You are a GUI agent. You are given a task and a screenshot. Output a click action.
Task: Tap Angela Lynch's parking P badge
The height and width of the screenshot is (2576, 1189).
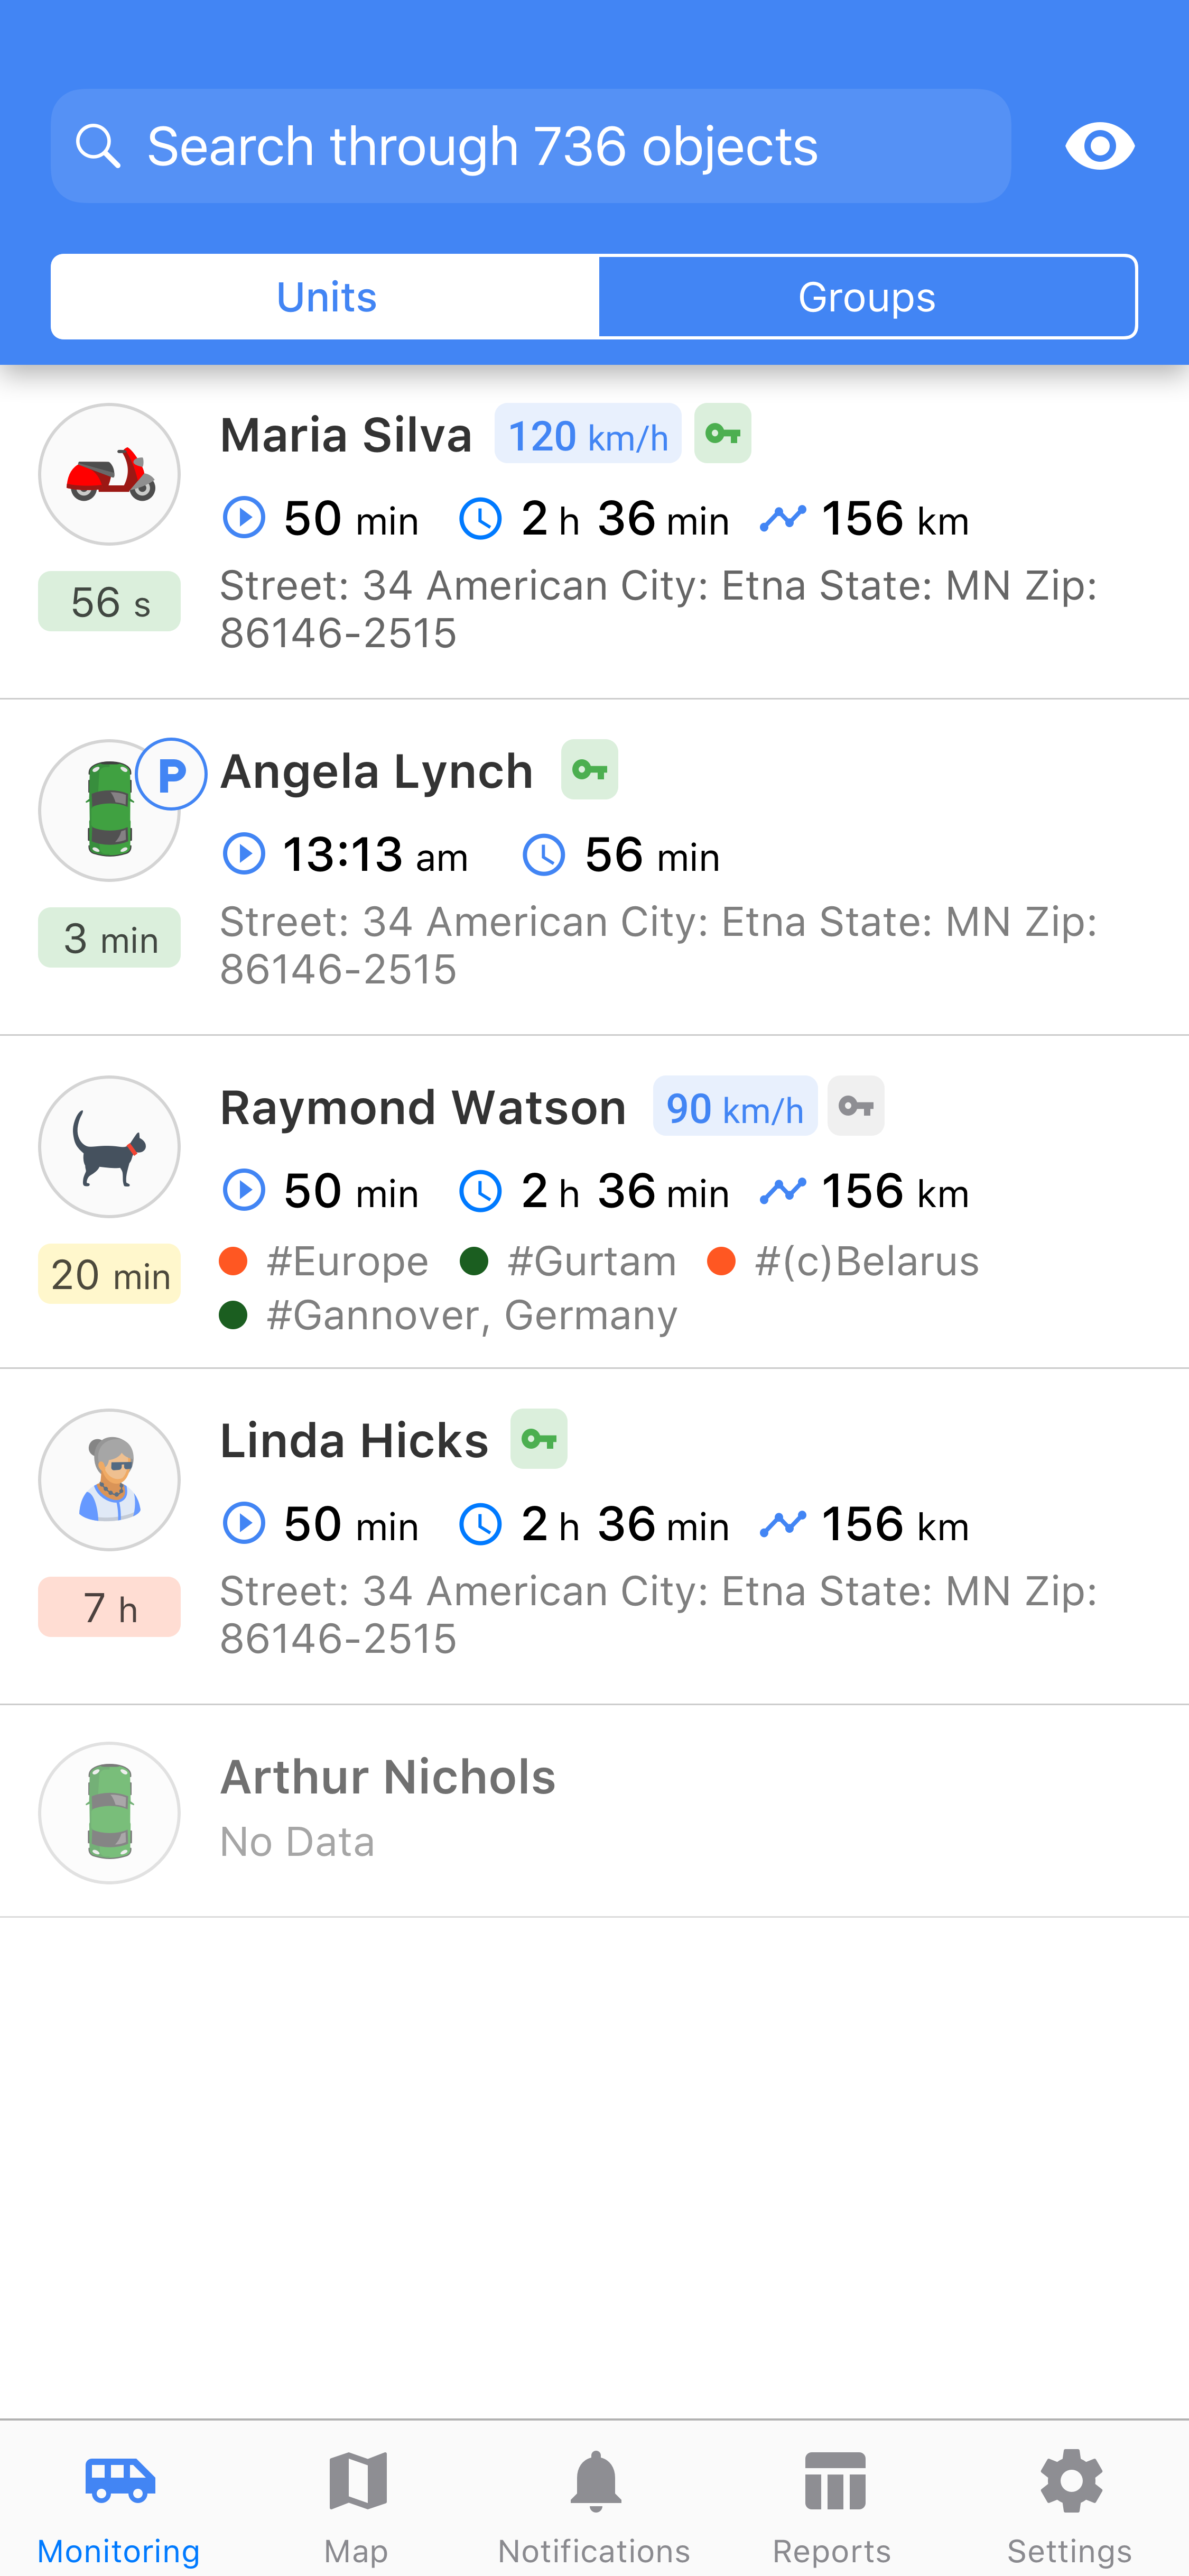(172, 774)
